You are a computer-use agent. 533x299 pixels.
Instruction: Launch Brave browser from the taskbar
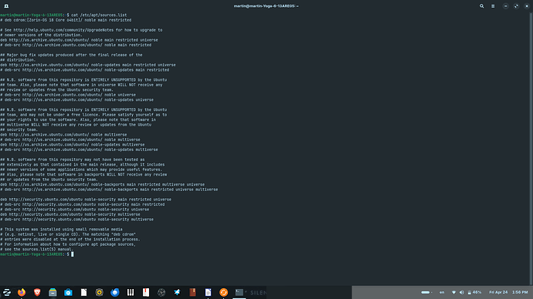[x=37, y=292]
